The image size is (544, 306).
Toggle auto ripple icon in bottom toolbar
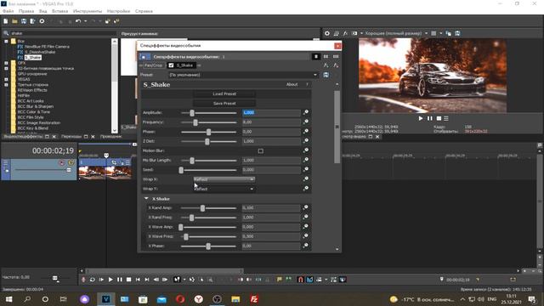[319, 280]
